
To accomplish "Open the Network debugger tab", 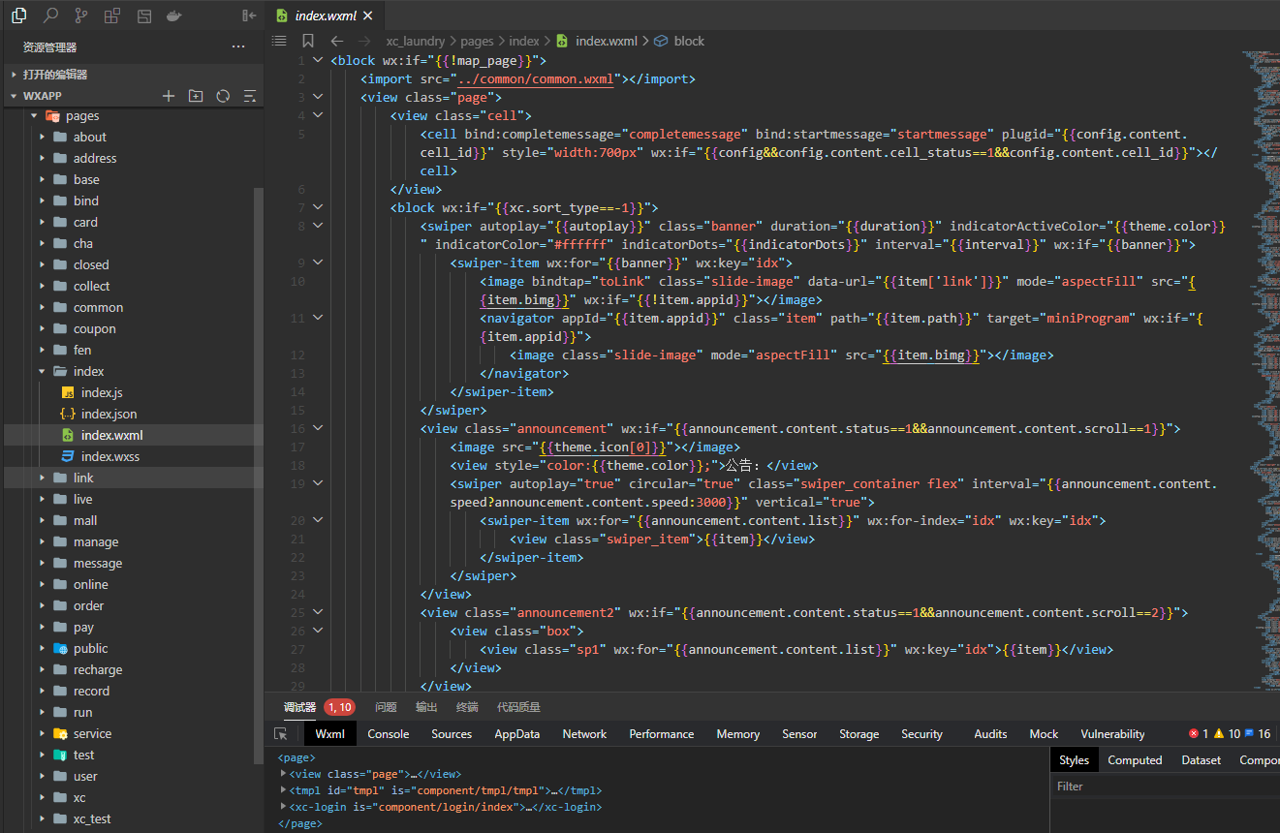I will click(x=584, y=734).
